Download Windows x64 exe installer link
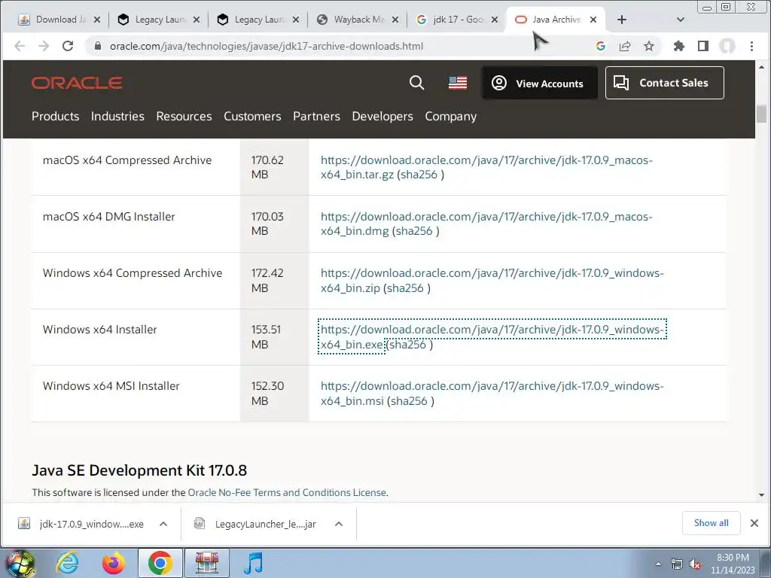 tap(492, 336)
